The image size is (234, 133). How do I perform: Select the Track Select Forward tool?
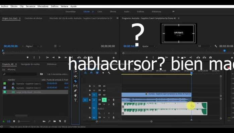(x=75, y=71)
